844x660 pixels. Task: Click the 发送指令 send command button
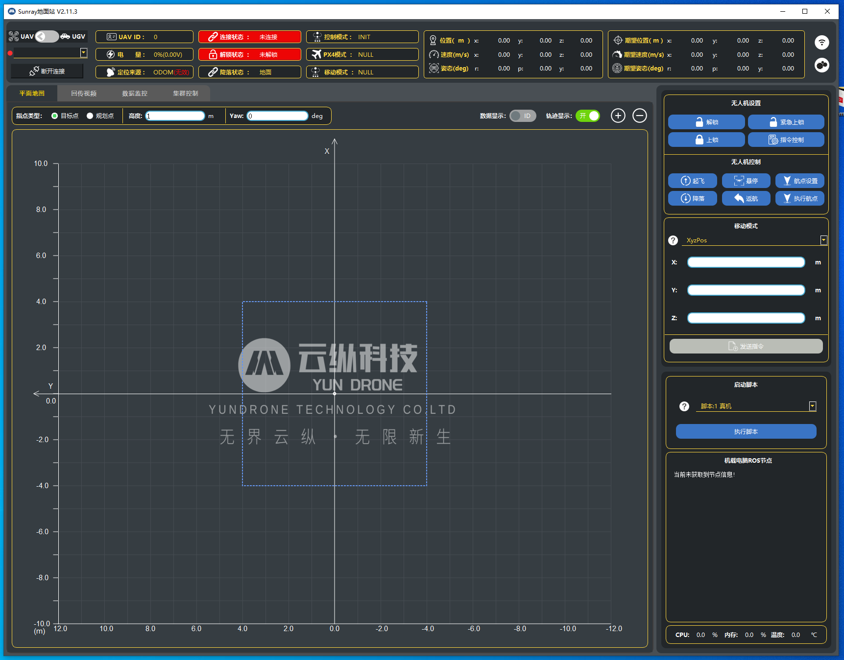pyautogui.click(x=746, y=346)
